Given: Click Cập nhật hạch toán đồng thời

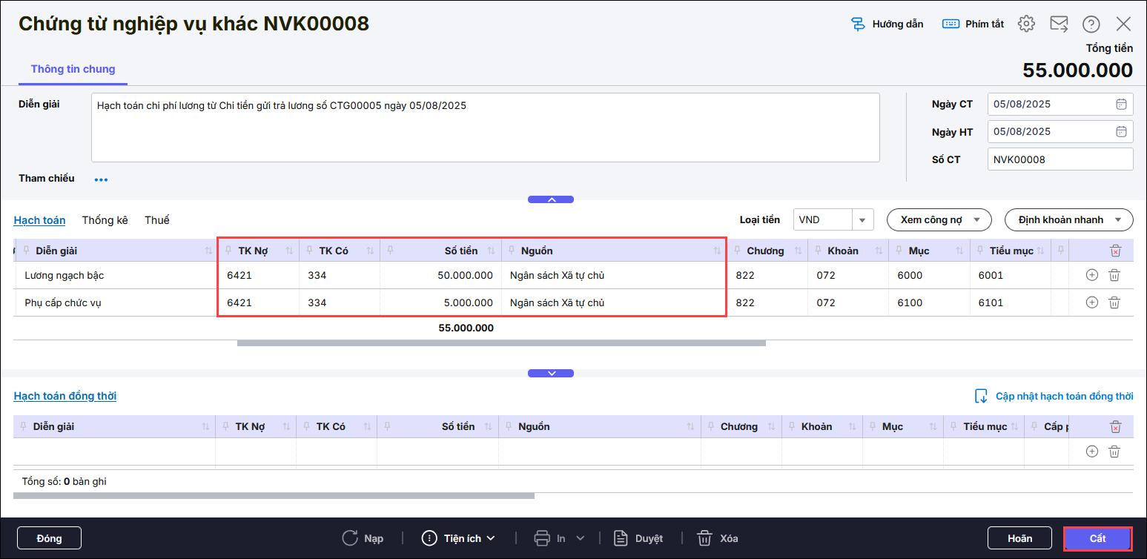Looking at the screenshot, I should (x=1054, y=396).
